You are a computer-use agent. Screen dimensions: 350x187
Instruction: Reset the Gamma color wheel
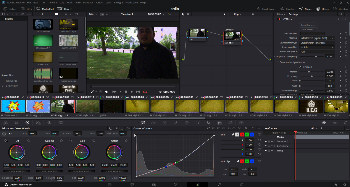pyautogui.click(x=61, y=141)
